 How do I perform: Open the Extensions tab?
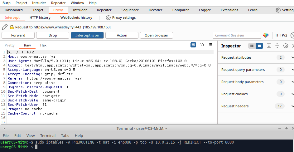[229, 10]
